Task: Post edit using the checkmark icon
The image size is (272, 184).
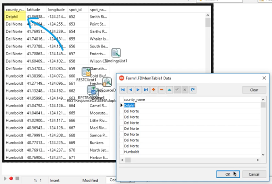Action: (177, 90)
